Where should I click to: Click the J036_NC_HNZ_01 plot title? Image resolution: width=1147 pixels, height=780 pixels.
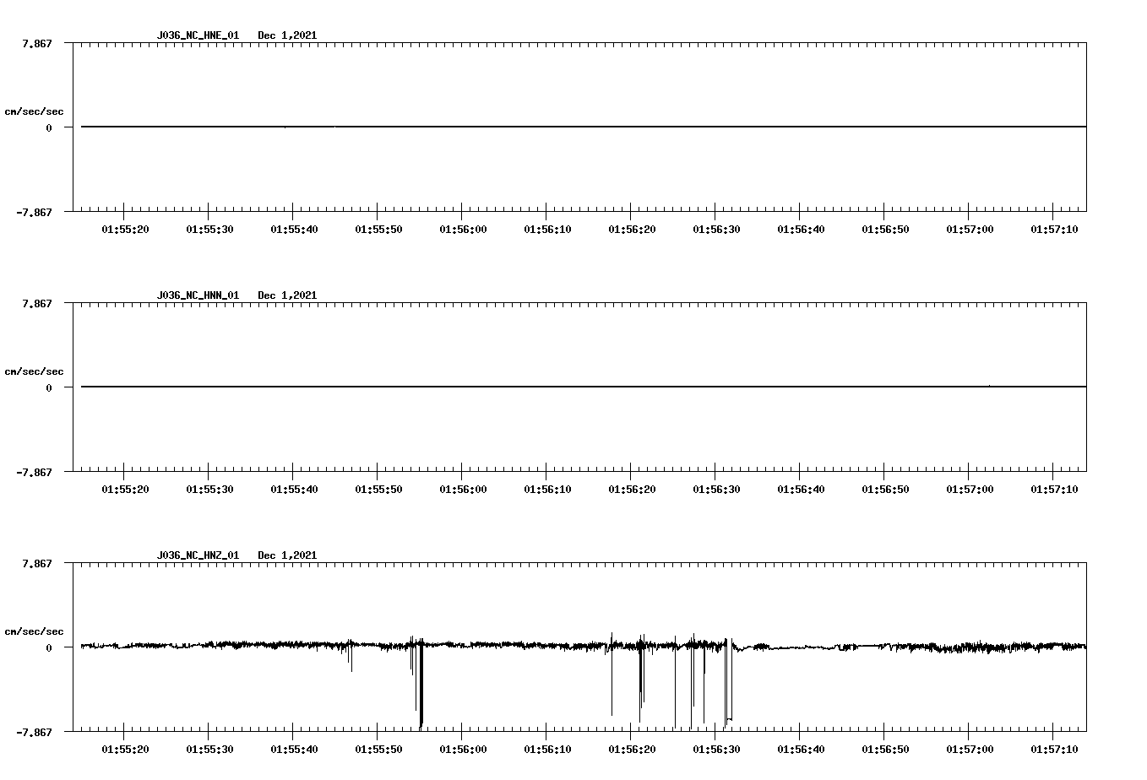click(198, 555)
